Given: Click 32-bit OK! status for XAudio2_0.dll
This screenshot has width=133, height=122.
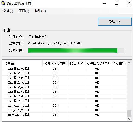Looking at the screenshot, I should 55,69.
